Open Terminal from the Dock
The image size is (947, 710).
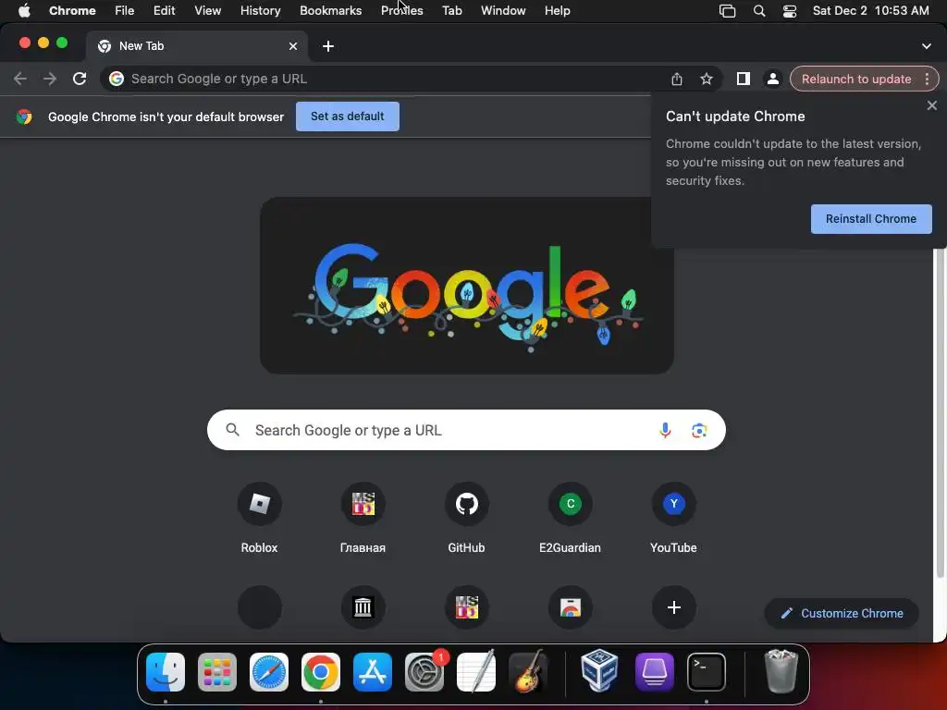706,672
